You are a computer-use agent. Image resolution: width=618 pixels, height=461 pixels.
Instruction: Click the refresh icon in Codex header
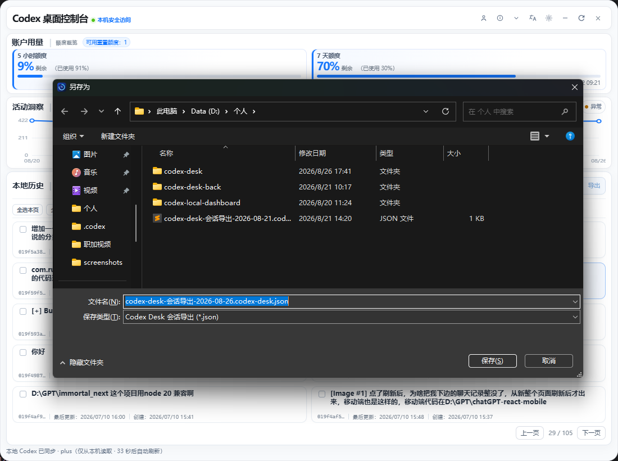coord(581,18)
